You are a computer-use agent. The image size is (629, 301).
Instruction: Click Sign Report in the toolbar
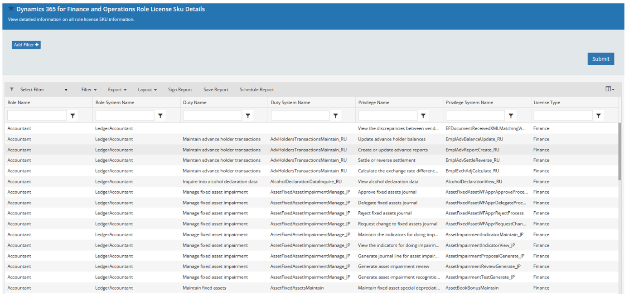point(180,90)
